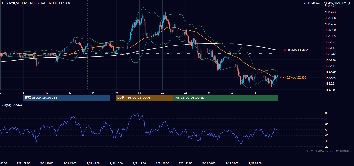Click the 3/21 10:00 time axis label
Screen dimensions: 354x166
(47, 164)
